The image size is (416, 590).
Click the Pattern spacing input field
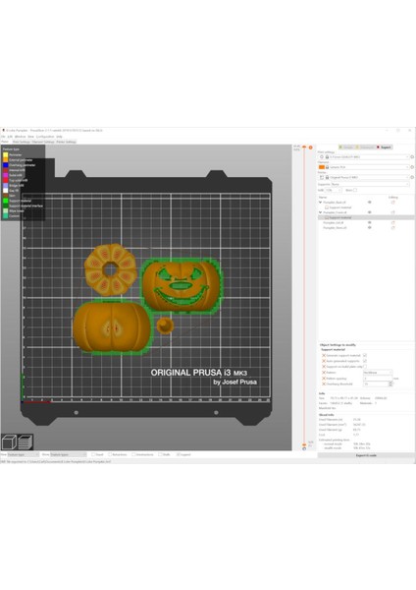tap(378, 379)
